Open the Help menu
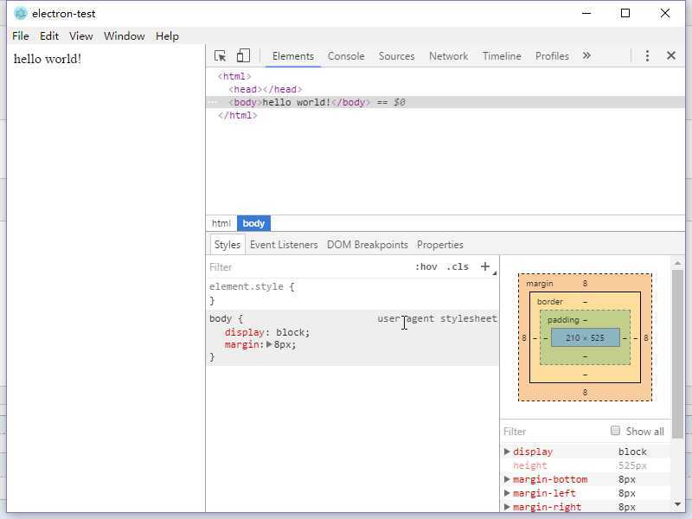Image resolution: width=692 pixels, height=519 pixels. click(167, 36)
